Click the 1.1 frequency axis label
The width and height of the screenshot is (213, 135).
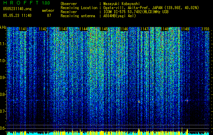[x=3, y=44]
